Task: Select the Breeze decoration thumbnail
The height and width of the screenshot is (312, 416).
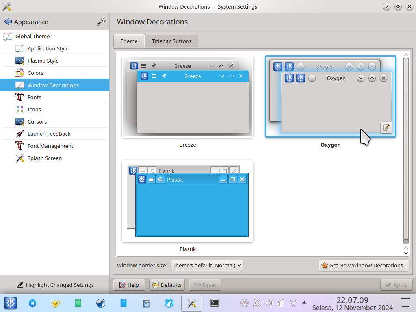Action: click(188, 97)
